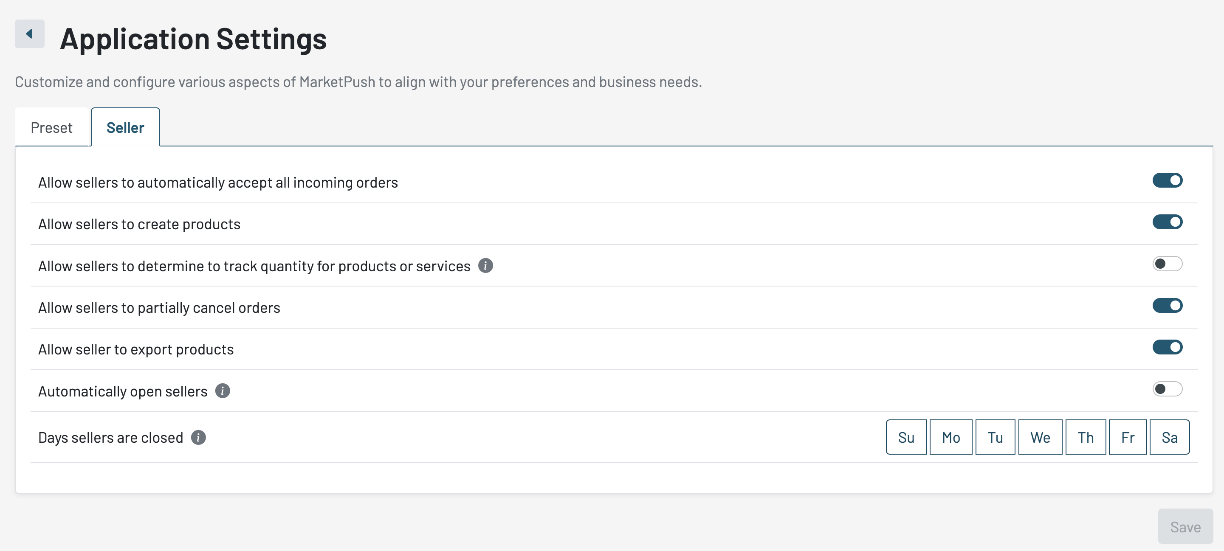Click the back arrow icon
The width and height of the screenshot is (1224, 551).
29,34
